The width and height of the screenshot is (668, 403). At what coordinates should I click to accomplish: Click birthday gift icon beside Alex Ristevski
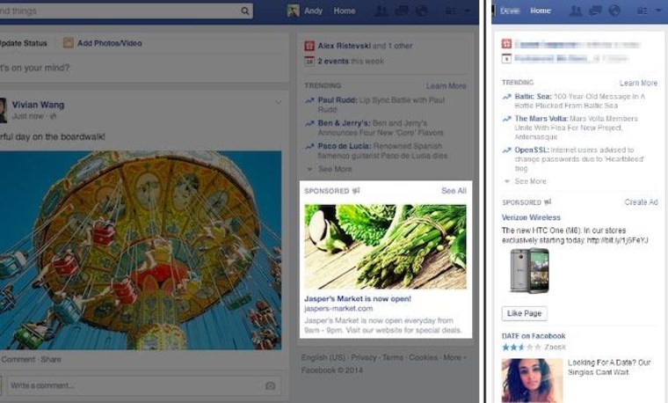[309, 46]
